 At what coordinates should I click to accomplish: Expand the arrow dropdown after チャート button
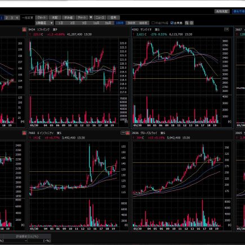91,17
